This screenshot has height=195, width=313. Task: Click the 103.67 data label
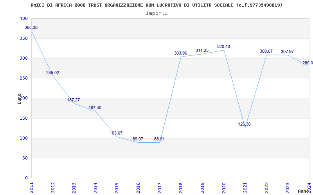(x=116, y=133)
